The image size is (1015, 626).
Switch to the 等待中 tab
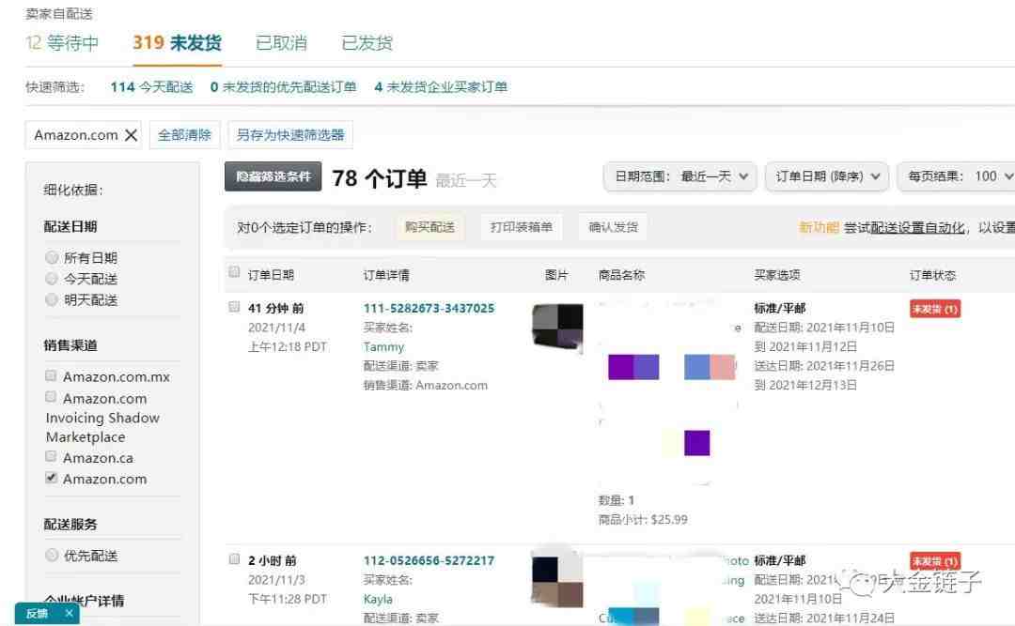point(62,43)
